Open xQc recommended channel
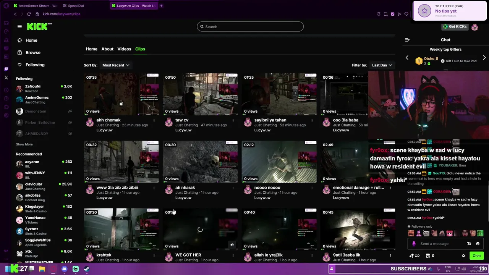Viewport: 489px width, 275px height. click(x=44, y=254)
